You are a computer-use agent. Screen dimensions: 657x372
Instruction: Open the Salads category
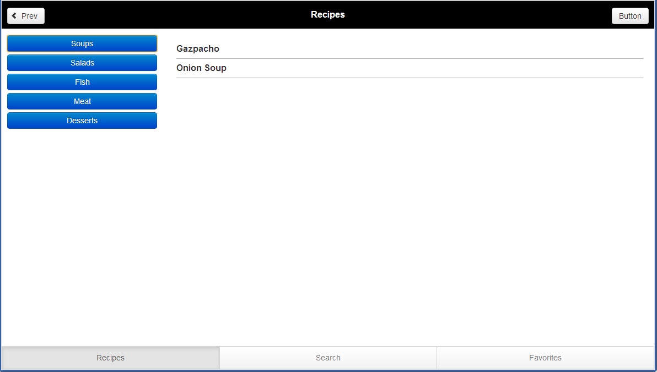point(82,63)
